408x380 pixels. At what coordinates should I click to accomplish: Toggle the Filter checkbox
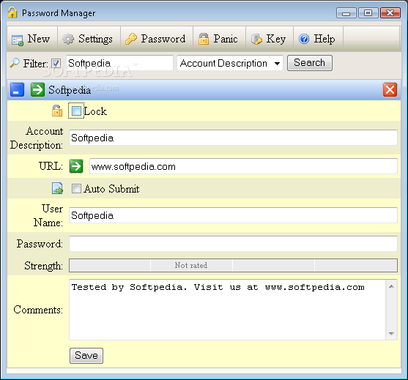coord(56,63)
